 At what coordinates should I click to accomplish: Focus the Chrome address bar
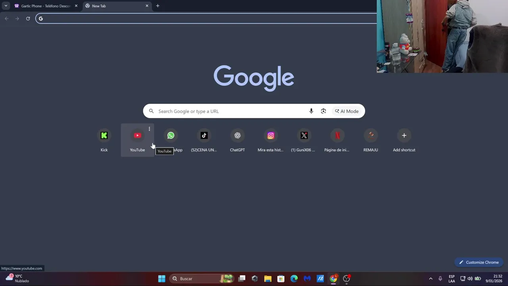tap(206, 18)
